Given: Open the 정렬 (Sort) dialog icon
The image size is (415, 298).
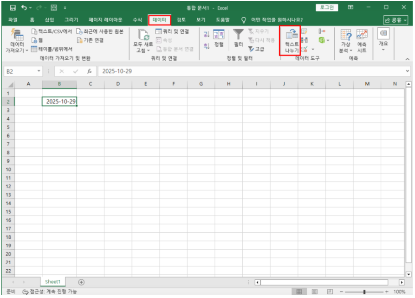Looking at the screenshot, I should [219, 35].
